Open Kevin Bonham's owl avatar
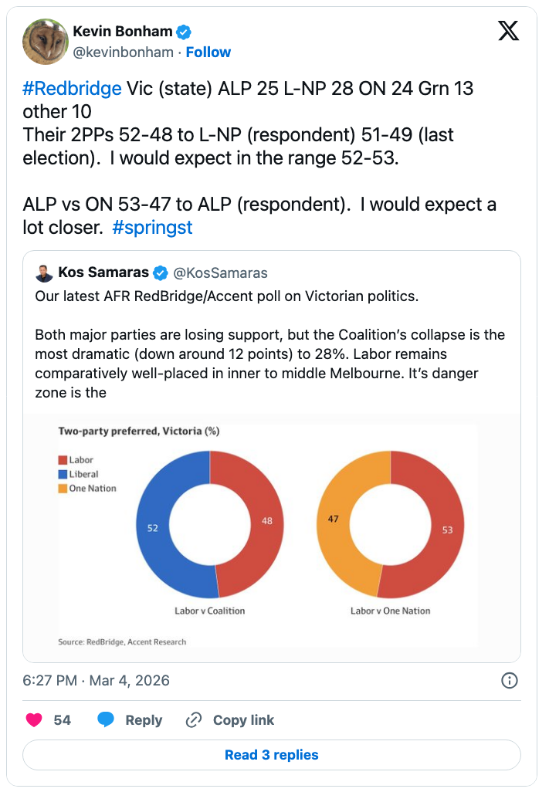The width and height of the screenshot is (549, 792). click(44, 41)
